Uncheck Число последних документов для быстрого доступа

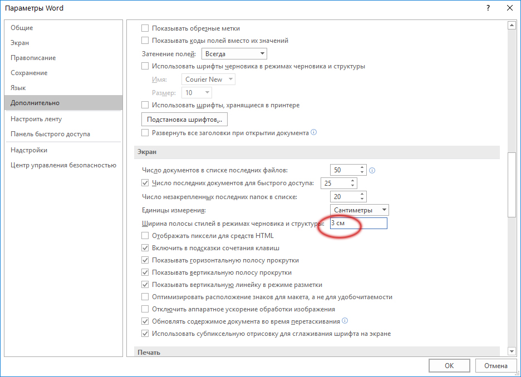click(x=145, y=183)
